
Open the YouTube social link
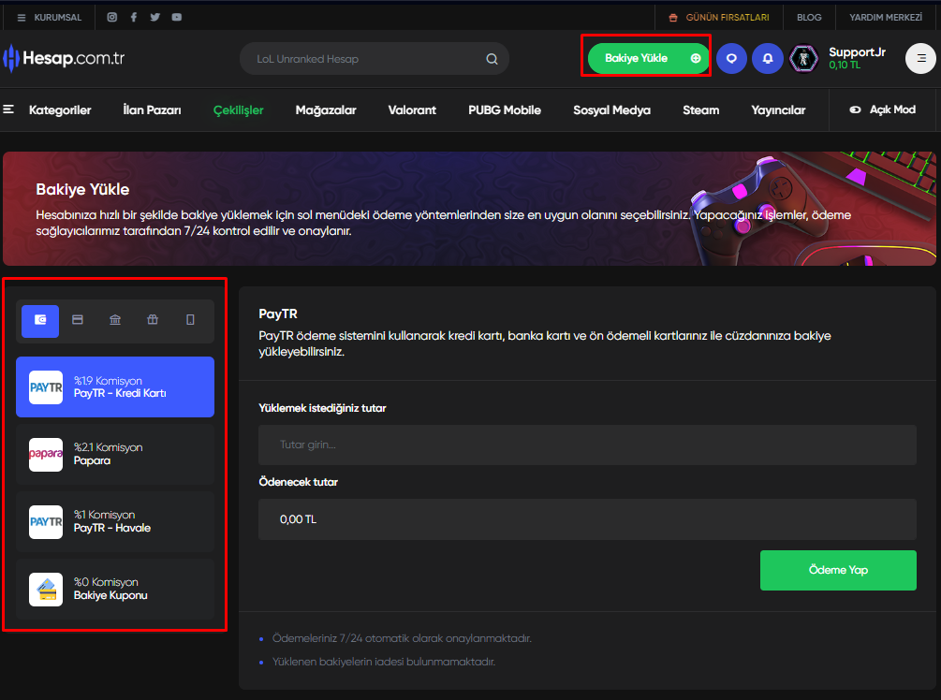[176, 17]
